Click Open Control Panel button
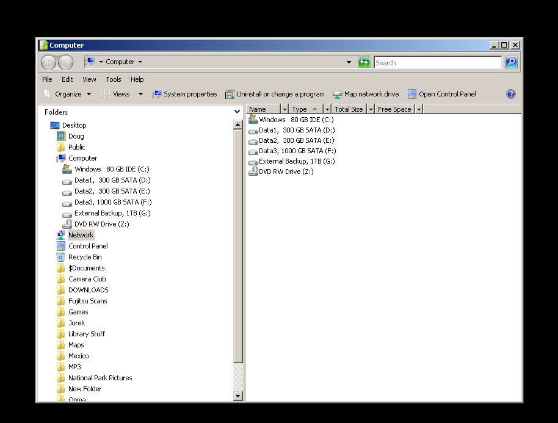This screenshot has width=558, height=423. tap(441, 94)
